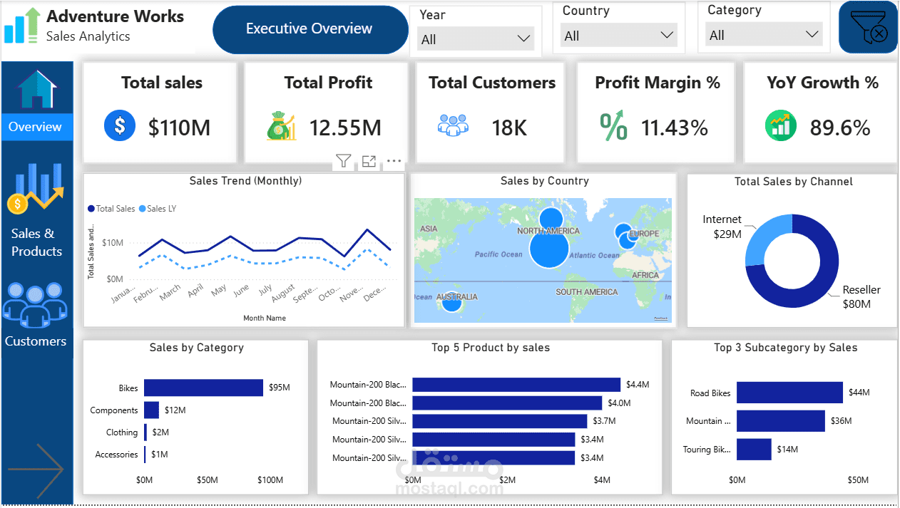Click the $110M total sales value

pyautogui.click(x=180, y=128)
